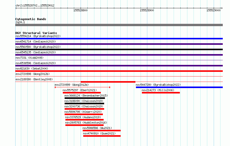The height and width of the screenshot is (146, 230).
Task: Click the esv2189380 (Bentley2008) label
Action: (34, 79)
